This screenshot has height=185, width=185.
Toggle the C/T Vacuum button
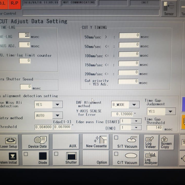click(x=126, y=158)
